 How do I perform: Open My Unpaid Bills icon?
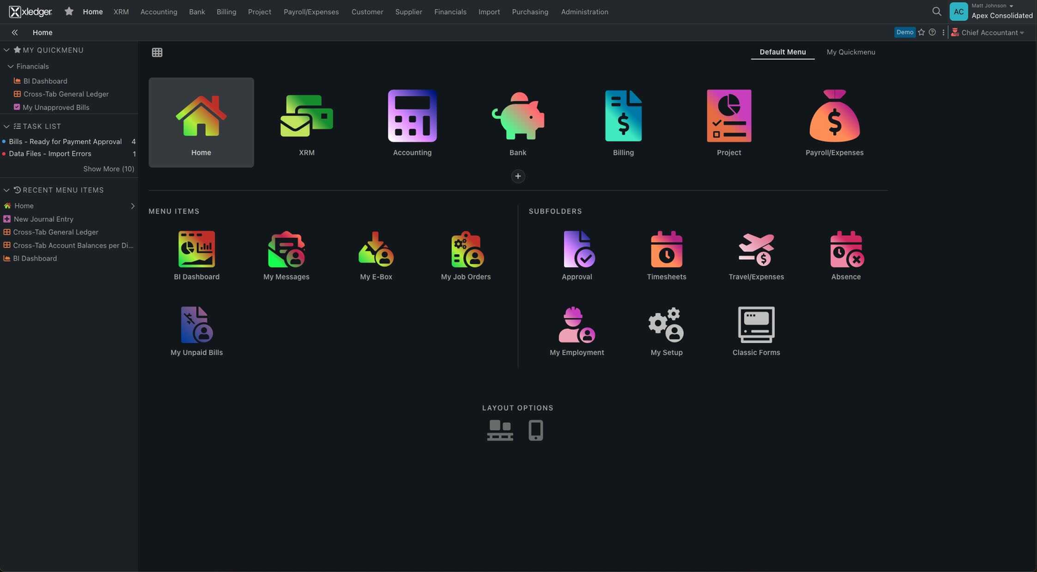pos(196,326)
